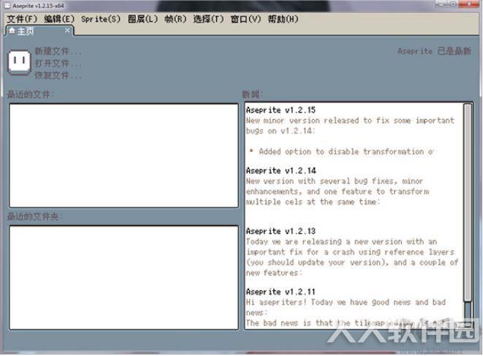Click 打开文件... link
This screenshot has width=483, height=356.
(x=58, y=63)
